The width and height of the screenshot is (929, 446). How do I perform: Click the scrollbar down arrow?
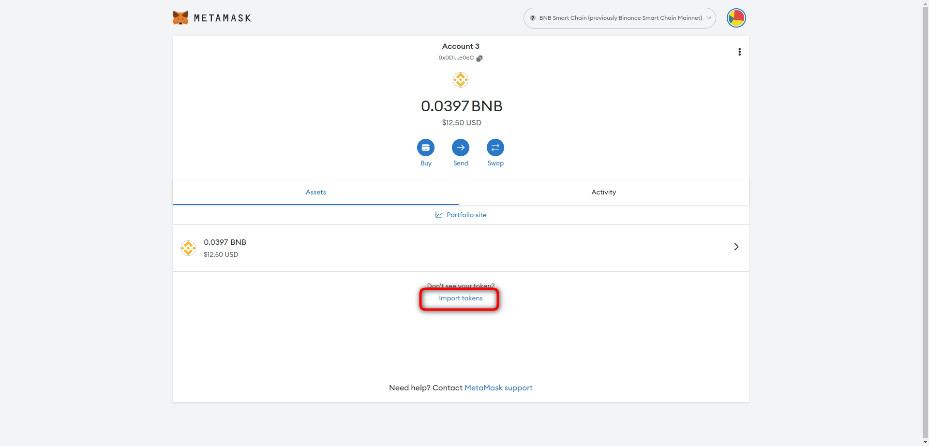(x=925, y=442)
